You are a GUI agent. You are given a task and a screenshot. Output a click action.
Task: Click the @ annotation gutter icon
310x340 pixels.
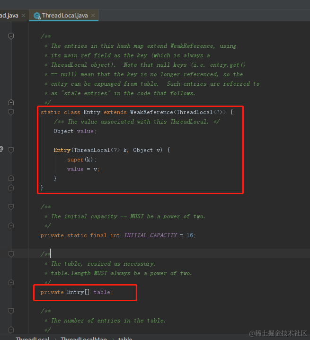point(1,149)
